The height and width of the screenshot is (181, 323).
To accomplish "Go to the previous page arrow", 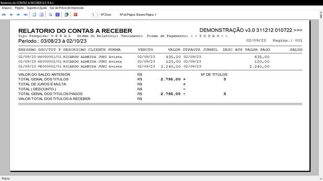I will 11,14.
